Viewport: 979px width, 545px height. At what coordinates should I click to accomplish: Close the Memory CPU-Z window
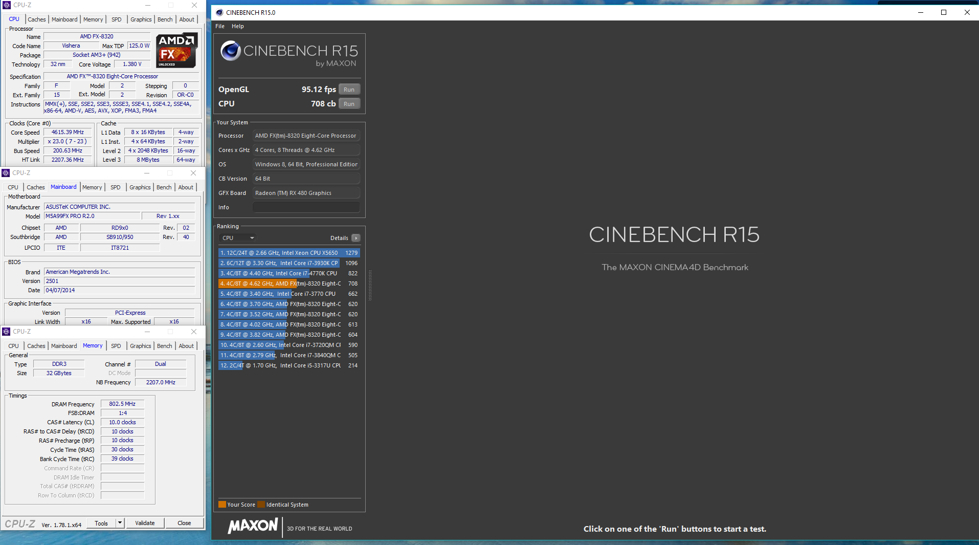(194, 332)
